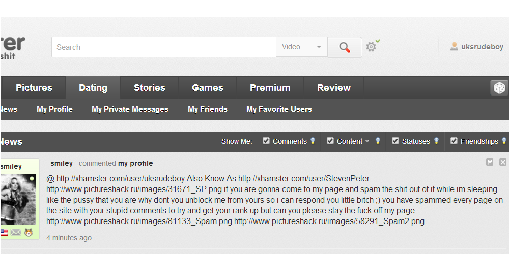Click the site logo in the header
The height and width of the screenshot is (254, 509).
click(x=12, y=47)
